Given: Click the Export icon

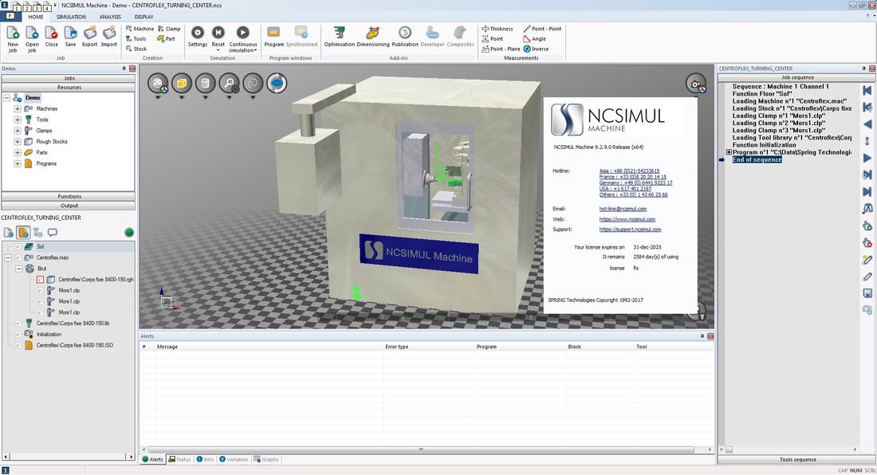Looking at the screenshot, I should (x=89, y=33).
